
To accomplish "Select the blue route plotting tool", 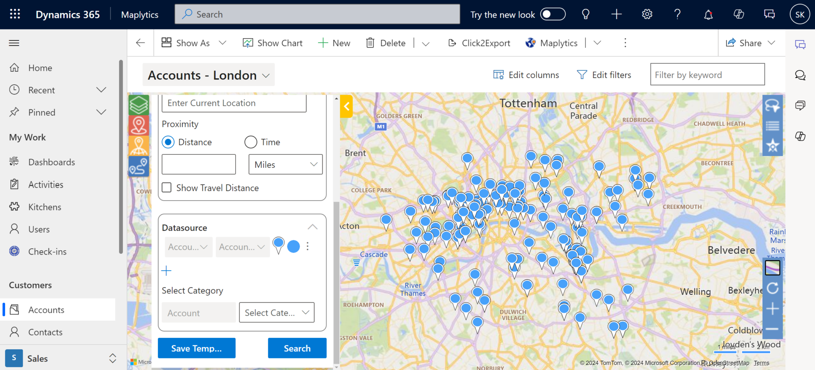I will click(x=138, y=166).
